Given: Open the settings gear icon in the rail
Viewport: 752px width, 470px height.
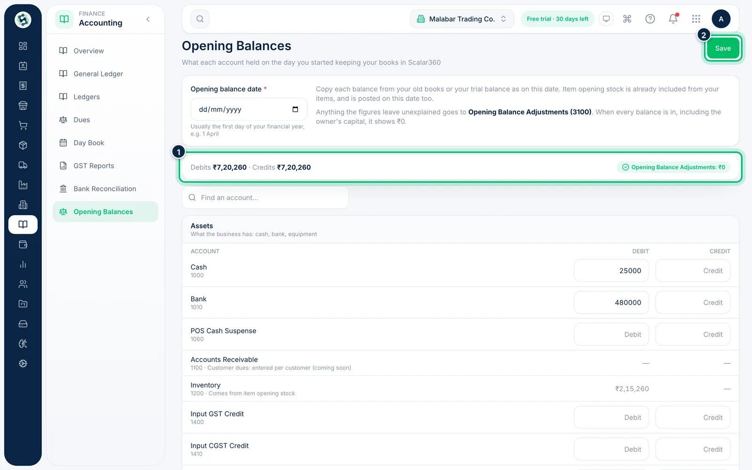Looking at the screenshot, I should (x=23, y=363).
